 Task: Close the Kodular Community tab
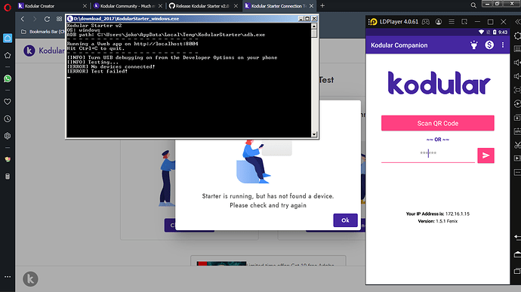click(x=161, y=6)
